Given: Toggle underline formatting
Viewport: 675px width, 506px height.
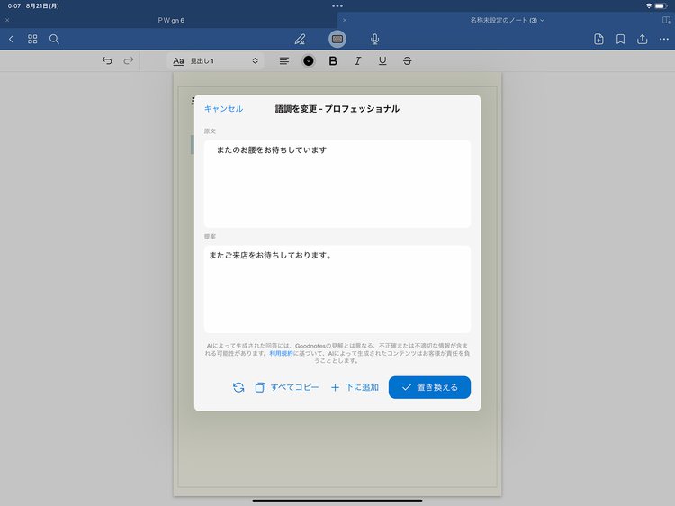Looking at the screenshot, I should click(382, 60).
